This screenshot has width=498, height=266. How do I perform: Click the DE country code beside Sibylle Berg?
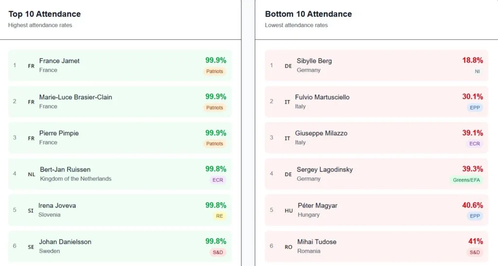pos(288,66)
